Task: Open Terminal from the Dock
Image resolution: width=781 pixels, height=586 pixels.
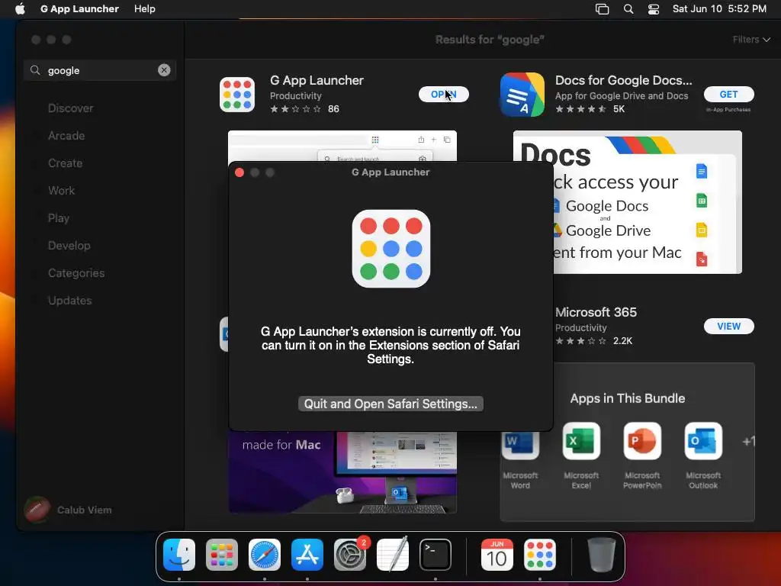Action: tap(435, 555)
